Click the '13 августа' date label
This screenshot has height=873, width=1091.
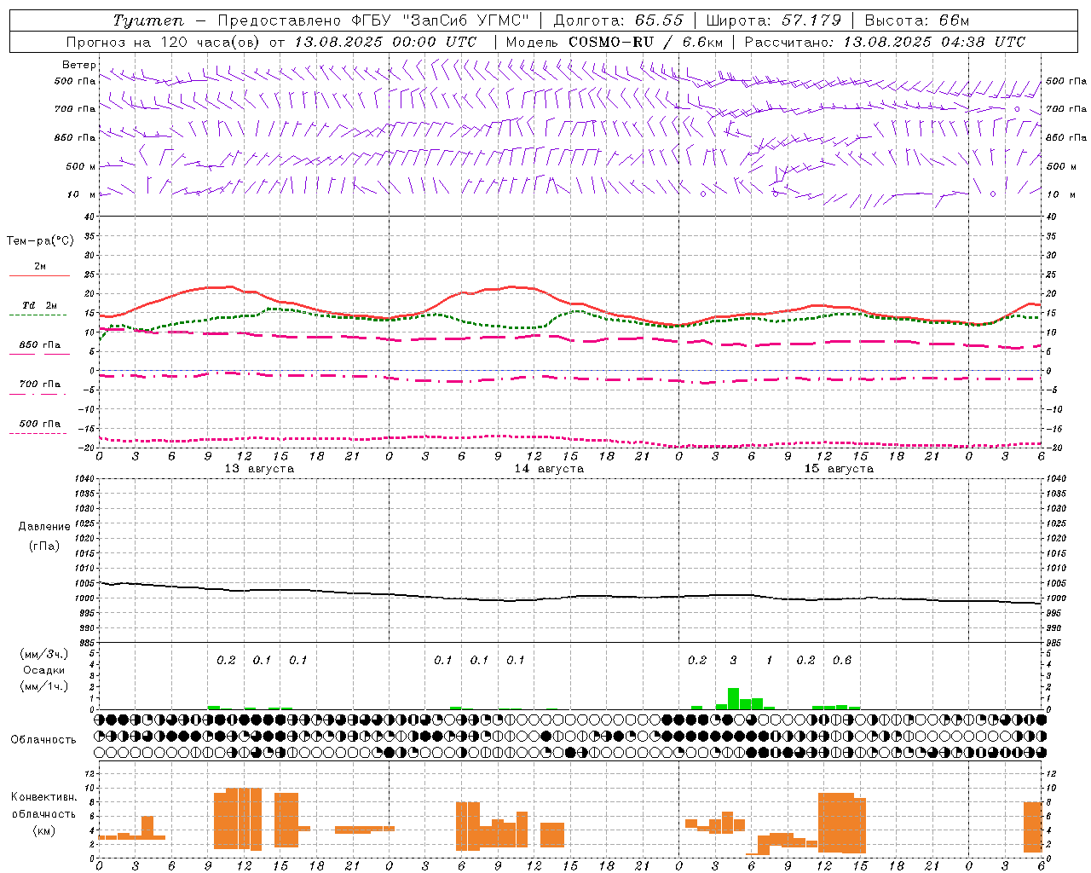tap(259, 468)
